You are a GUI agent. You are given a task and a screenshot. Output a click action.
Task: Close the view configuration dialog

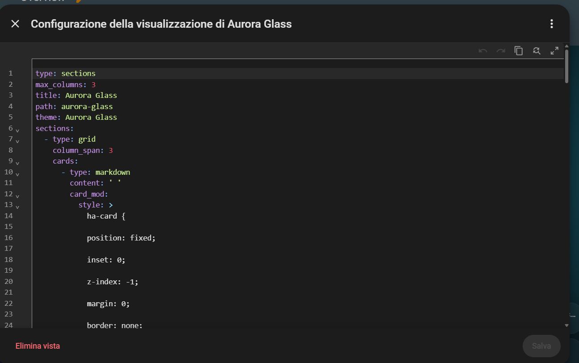15,24
